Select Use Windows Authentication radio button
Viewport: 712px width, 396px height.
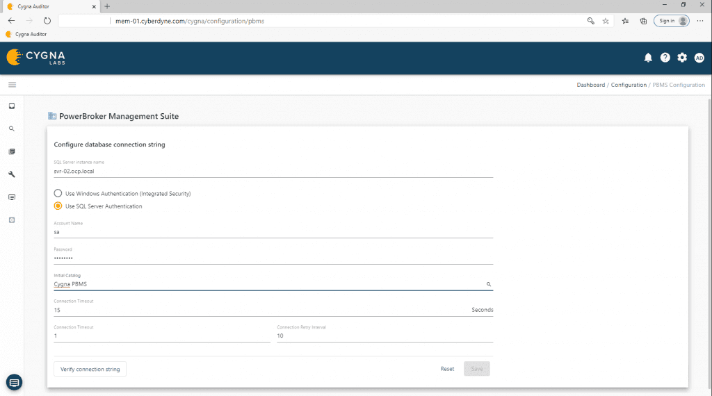pos(58,193)
